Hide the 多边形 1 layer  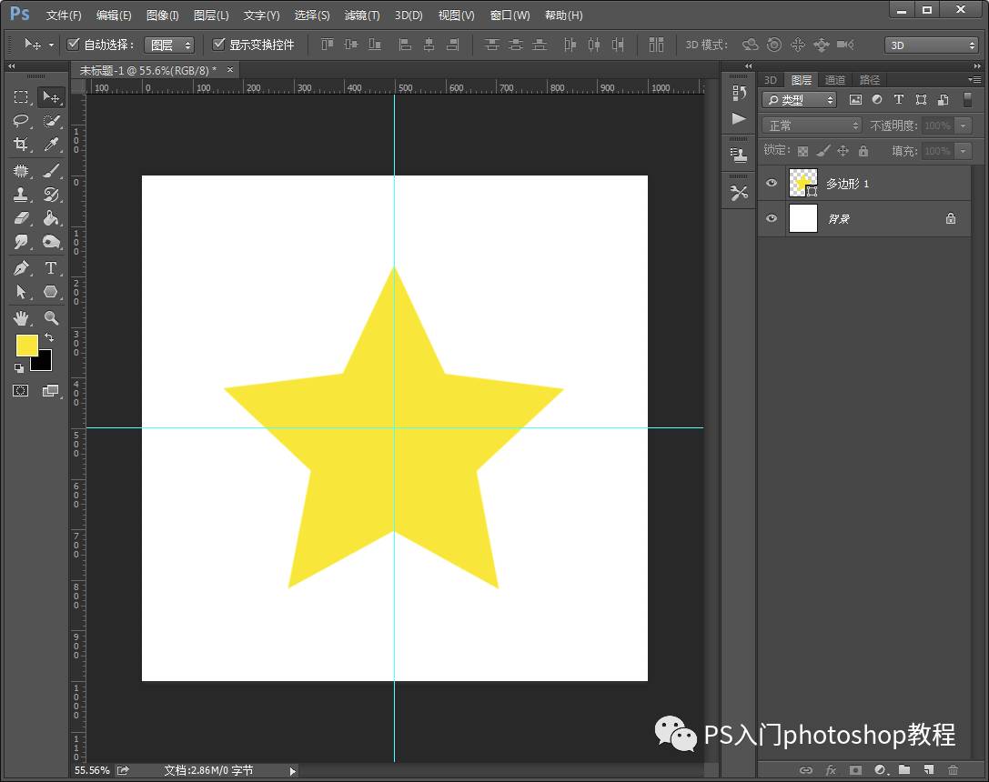pos(772,184)
